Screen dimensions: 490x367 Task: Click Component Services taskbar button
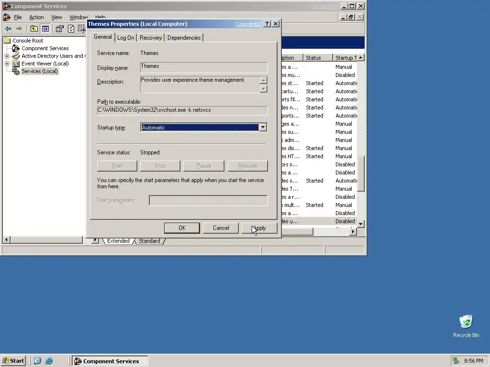point(110,361)
